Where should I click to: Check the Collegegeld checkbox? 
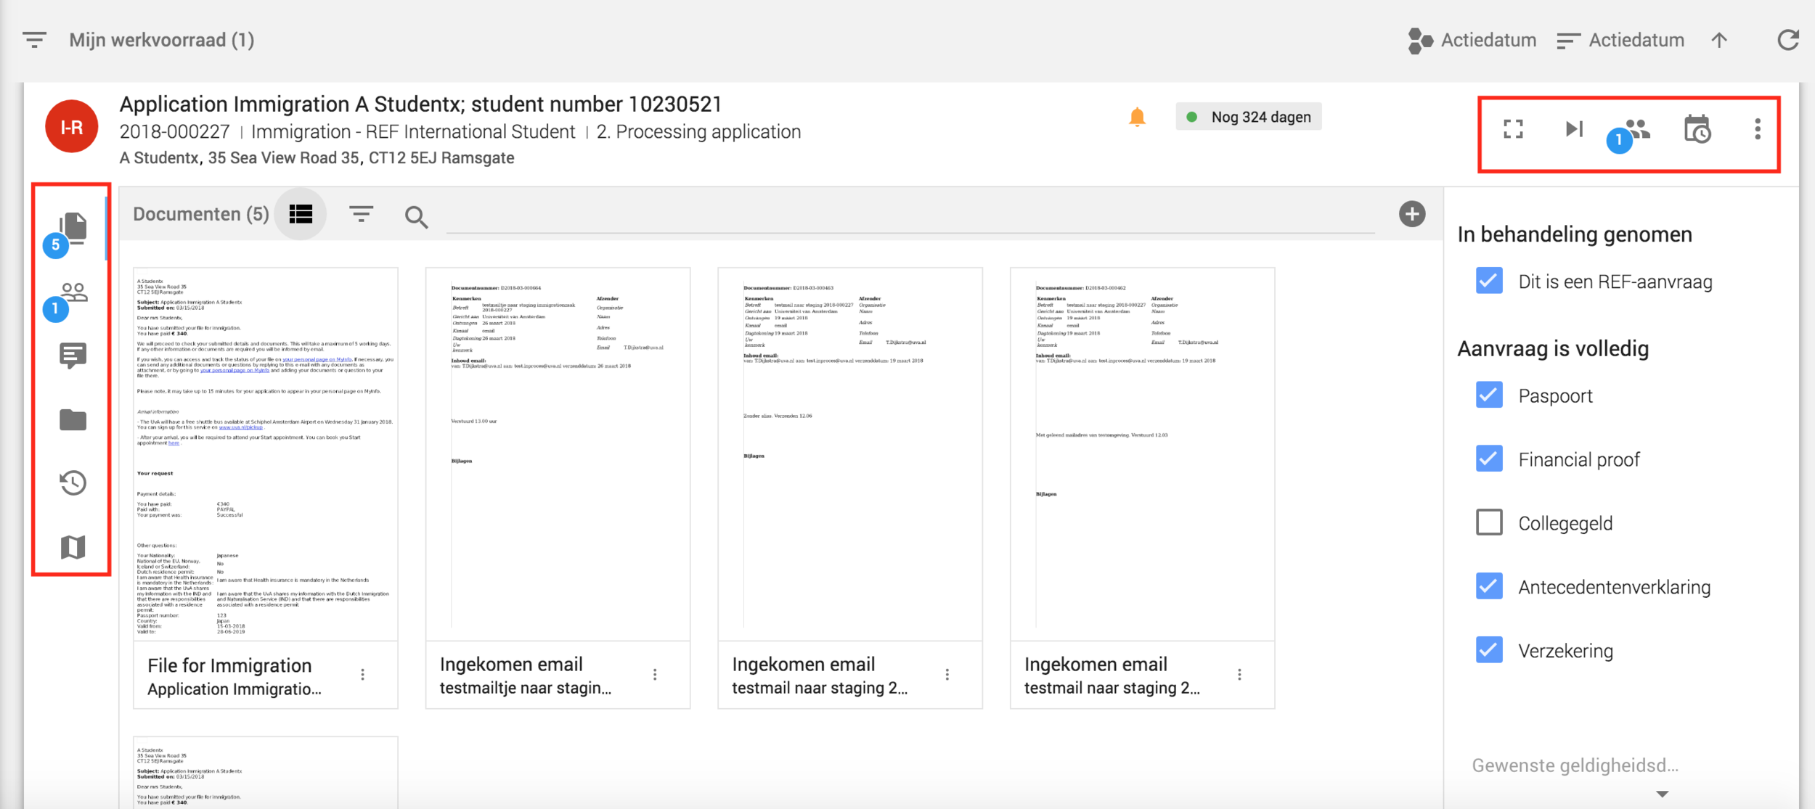[1489, 522]
